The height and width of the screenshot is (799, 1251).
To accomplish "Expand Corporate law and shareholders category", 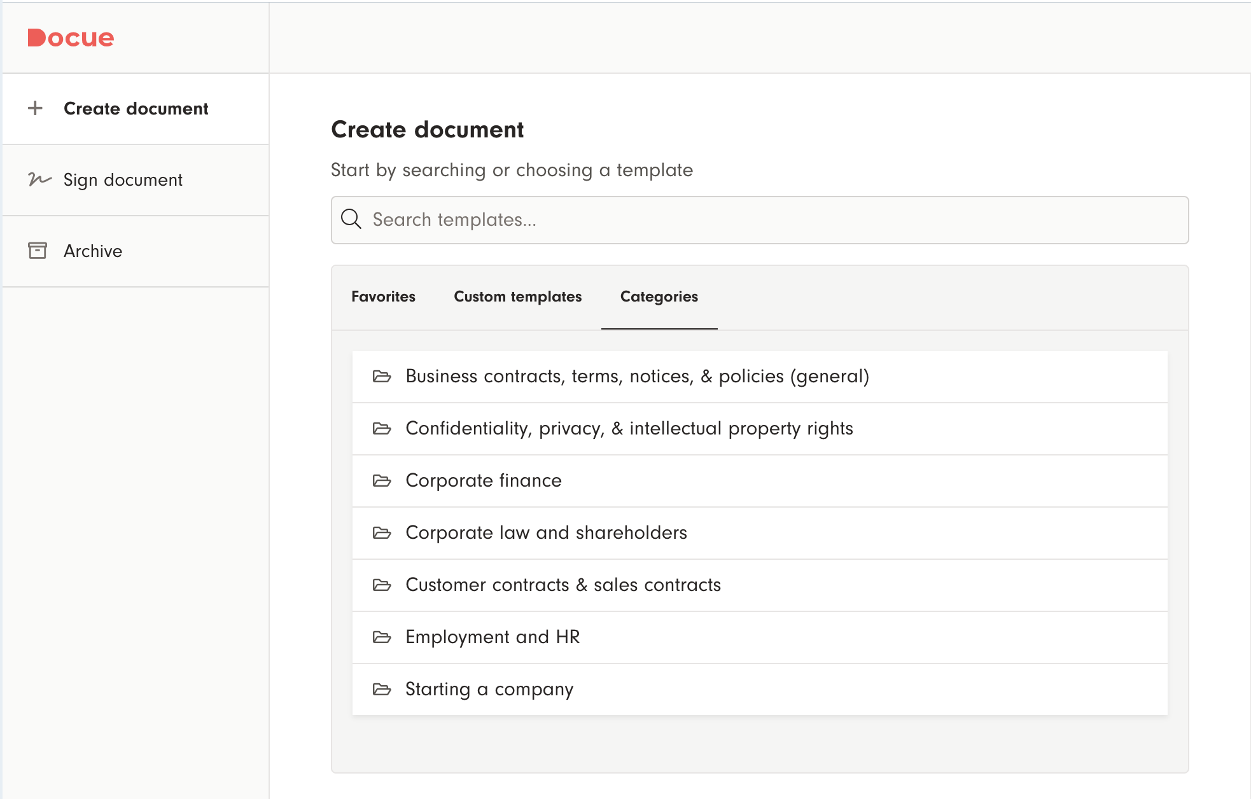I will (546, 533).
